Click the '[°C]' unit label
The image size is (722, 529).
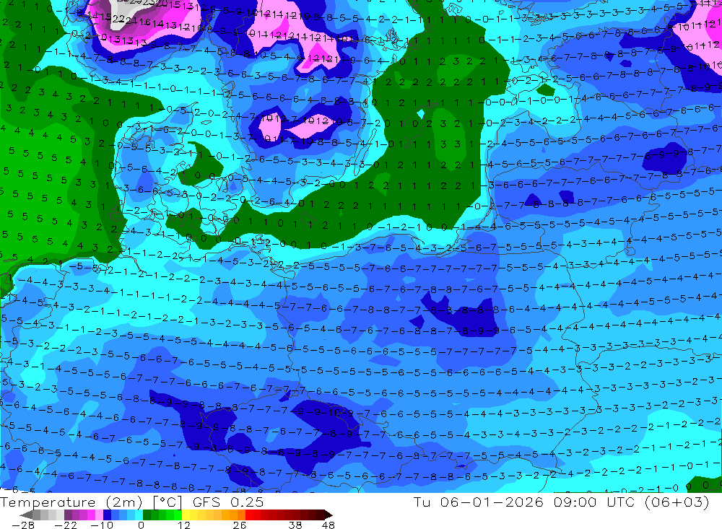pos(168,502)
